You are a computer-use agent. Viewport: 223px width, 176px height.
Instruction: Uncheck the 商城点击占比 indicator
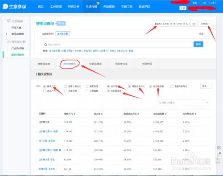click(x=129, y=86)
